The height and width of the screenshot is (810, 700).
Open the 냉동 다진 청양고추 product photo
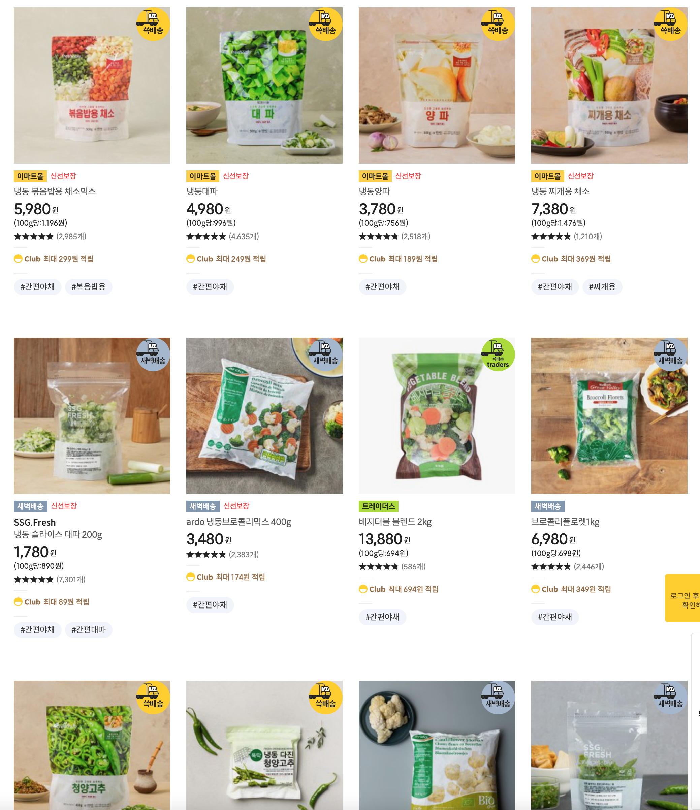point(264,745)
